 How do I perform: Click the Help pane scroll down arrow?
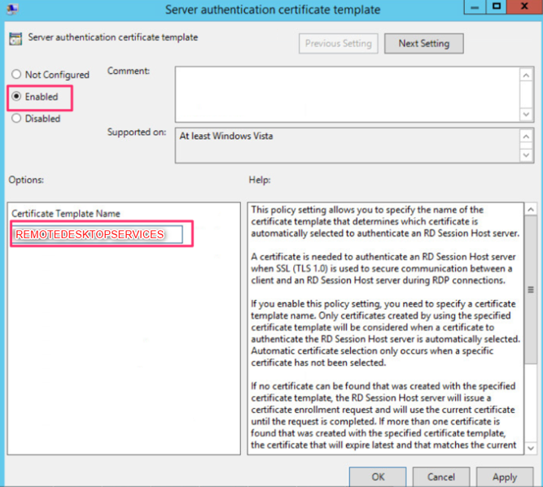(531, 448)
